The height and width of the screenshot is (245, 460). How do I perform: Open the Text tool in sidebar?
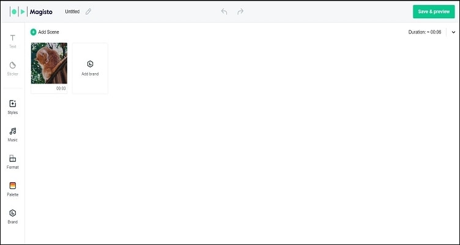(x=13, y=41)
